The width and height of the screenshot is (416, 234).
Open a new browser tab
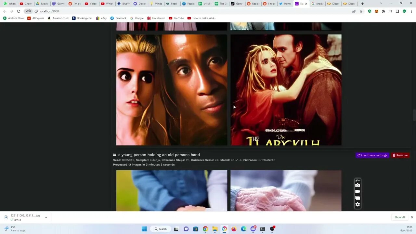pyautogui.click(x=362, y=4)
